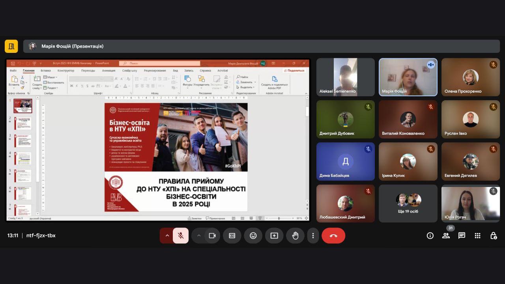
Task: Open the activities grid icon
Action: [x=477, y=235]
